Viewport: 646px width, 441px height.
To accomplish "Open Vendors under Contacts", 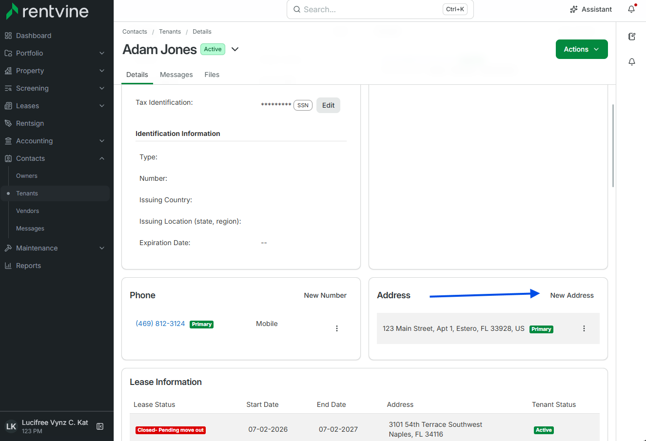I will coord(27,211).
